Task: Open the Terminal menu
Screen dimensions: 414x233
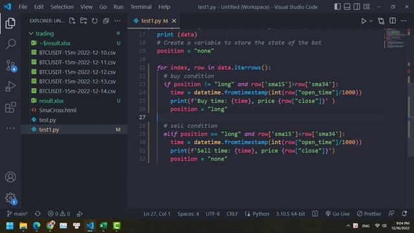Action: click(141, 7)
